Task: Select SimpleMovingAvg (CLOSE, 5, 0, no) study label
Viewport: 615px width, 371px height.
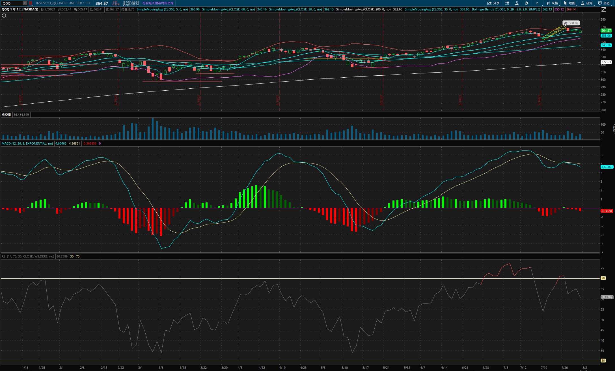Action: (x=162, y=9)
